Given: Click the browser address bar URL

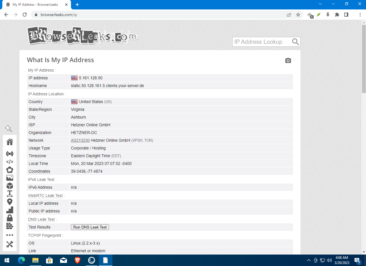Looking at the screenshot, I should point(59,15).
